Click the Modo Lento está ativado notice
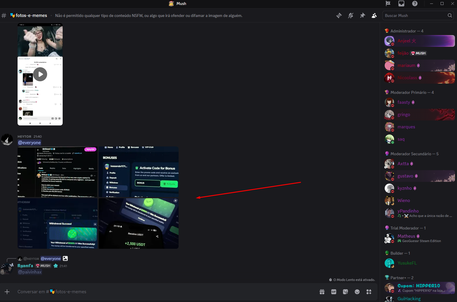457x302 pixels. (x=352, y=280)
